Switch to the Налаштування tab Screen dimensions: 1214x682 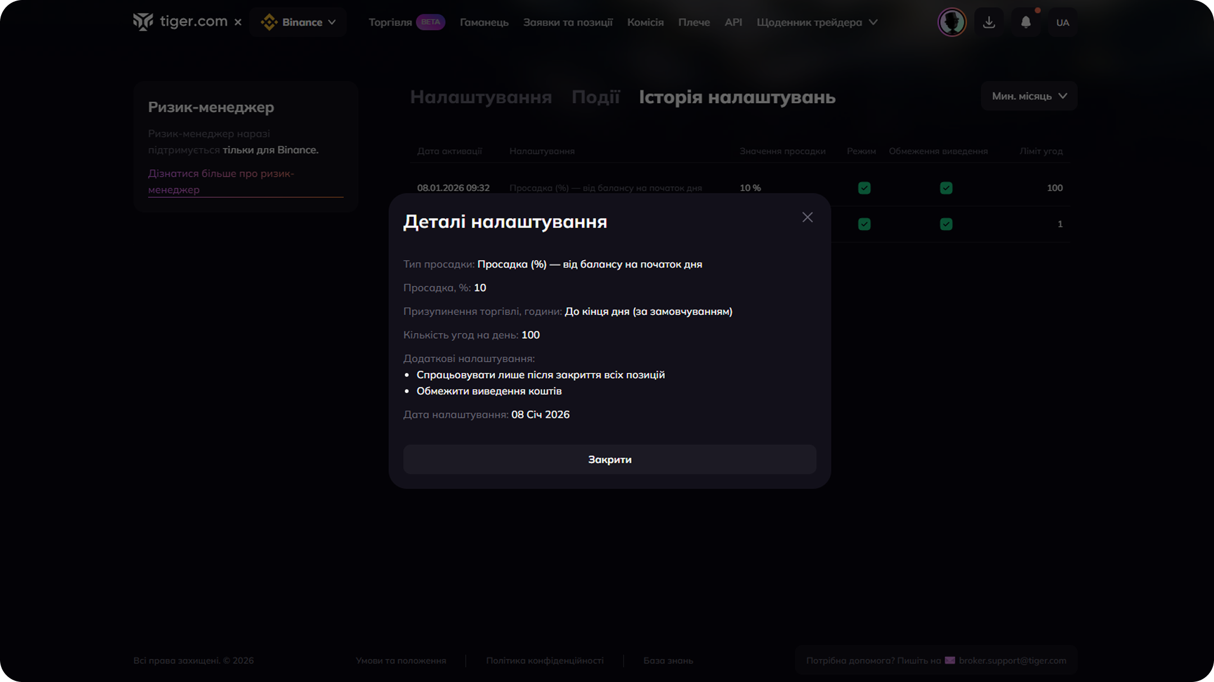click(481, 97)
